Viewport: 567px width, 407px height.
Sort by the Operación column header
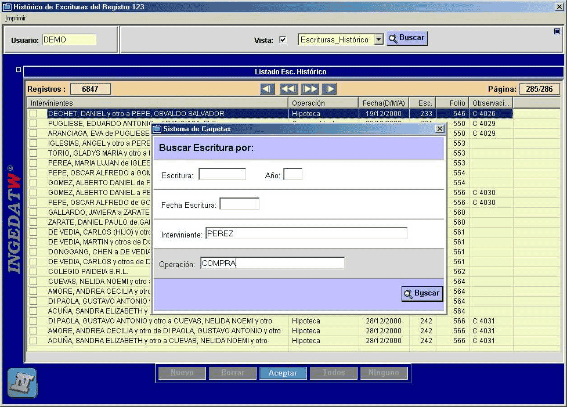pyautogui.click(x=323, y=103)
